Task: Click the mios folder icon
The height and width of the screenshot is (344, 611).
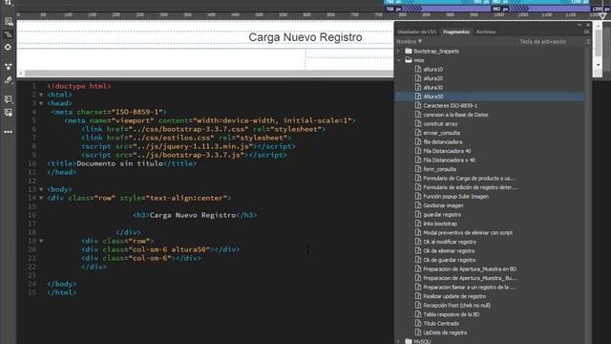Action: 409,60
